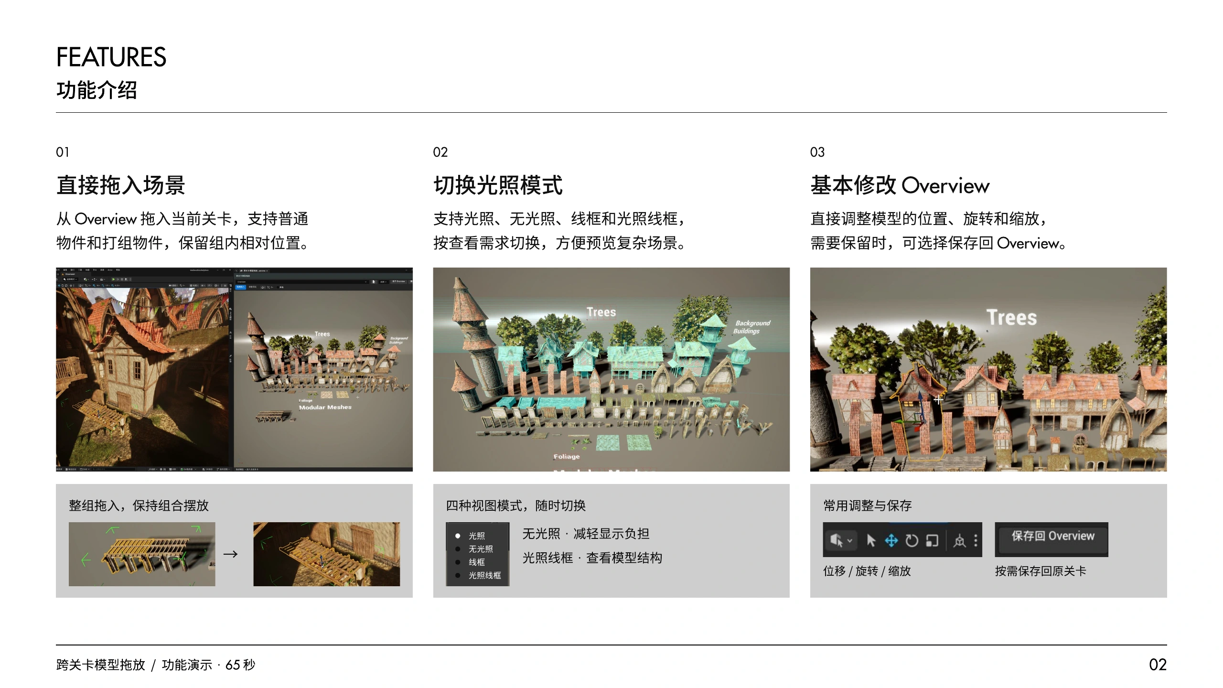
Task: Click the page number 02 in the footer
Action: 1158,665
